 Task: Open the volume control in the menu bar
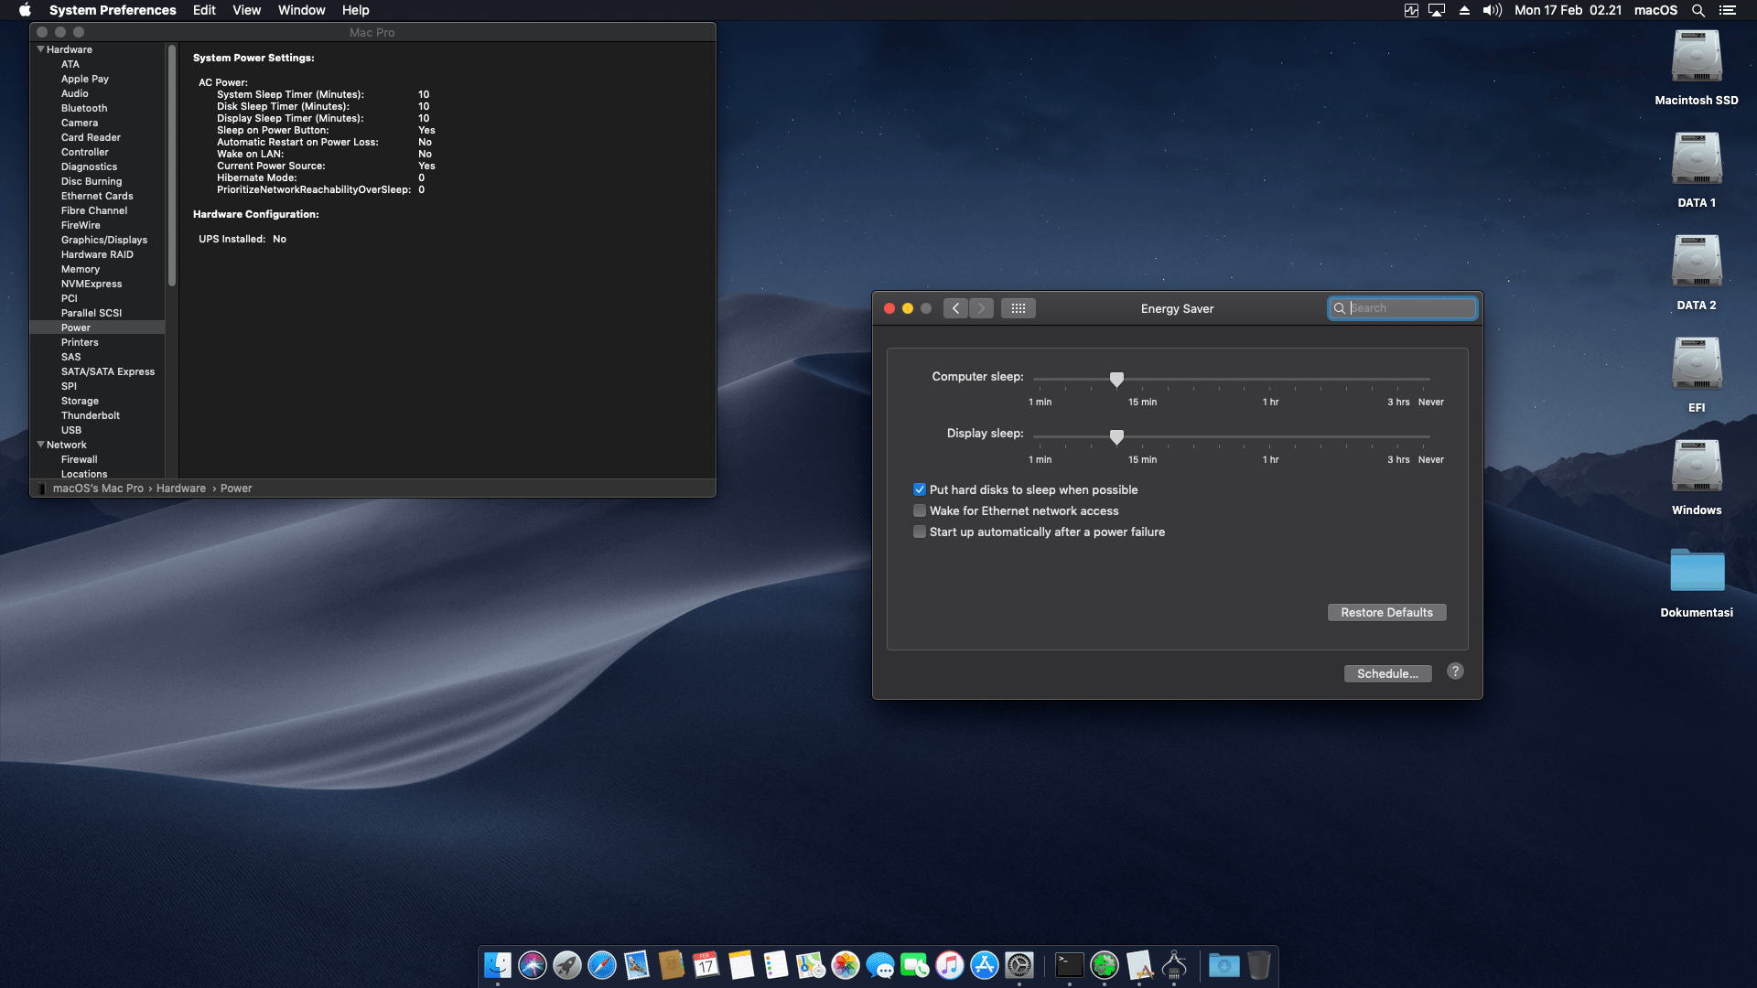(x=1492, y=10)
